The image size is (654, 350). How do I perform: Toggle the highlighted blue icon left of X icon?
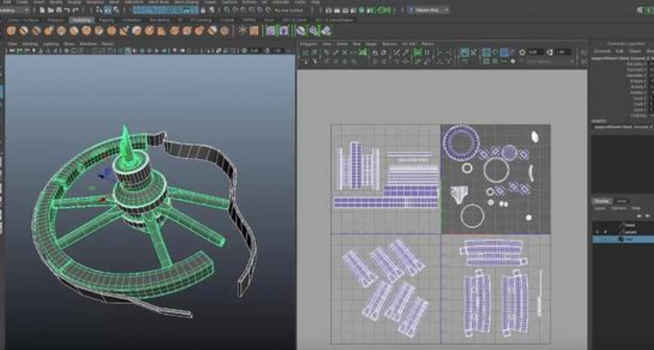(x=465, y=53)
